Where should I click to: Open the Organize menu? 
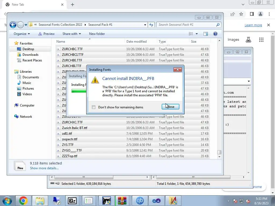(x=22, y=34)
